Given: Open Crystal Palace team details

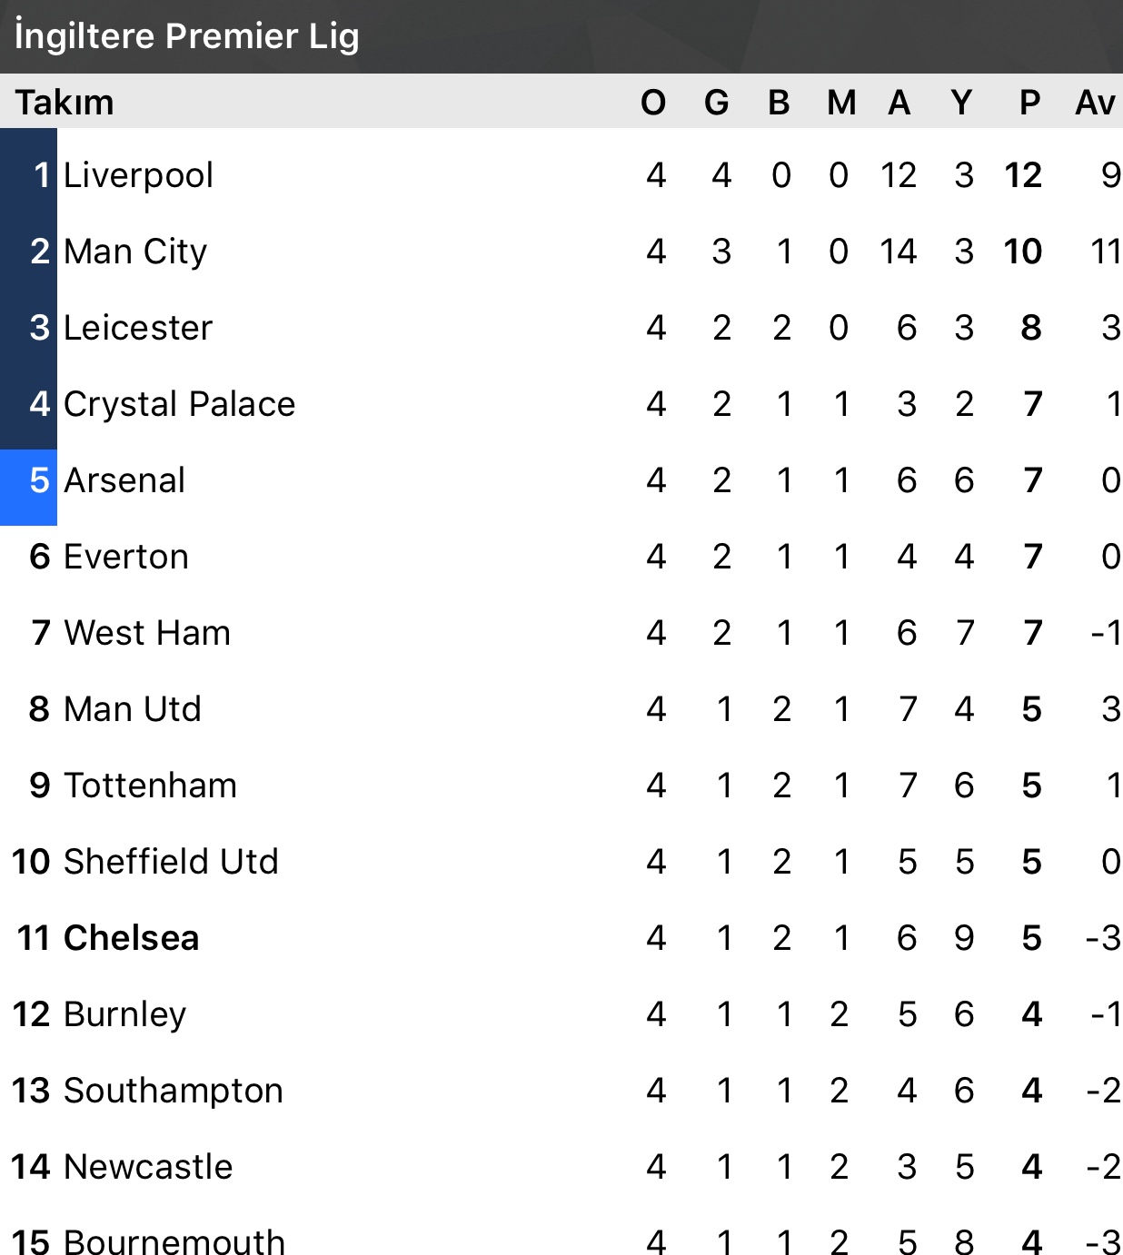Looking at the screenshot, I should (179, 404).
